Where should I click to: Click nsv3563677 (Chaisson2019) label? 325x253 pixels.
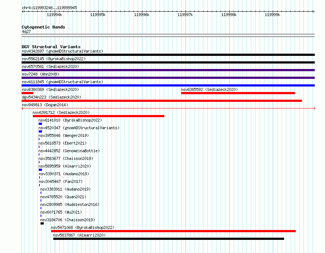(66, 158)
